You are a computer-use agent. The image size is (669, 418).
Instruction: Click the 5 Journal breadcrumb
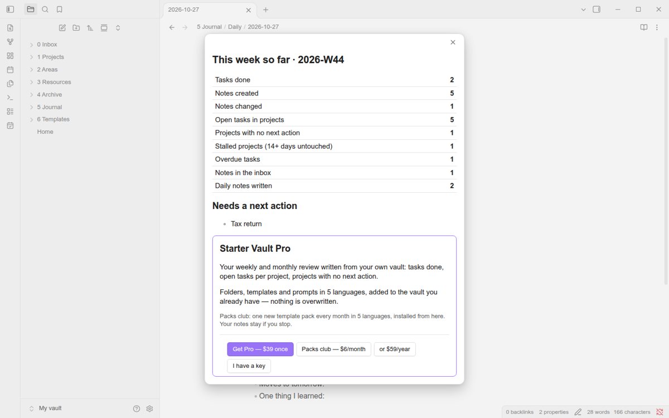click(209, 27)
